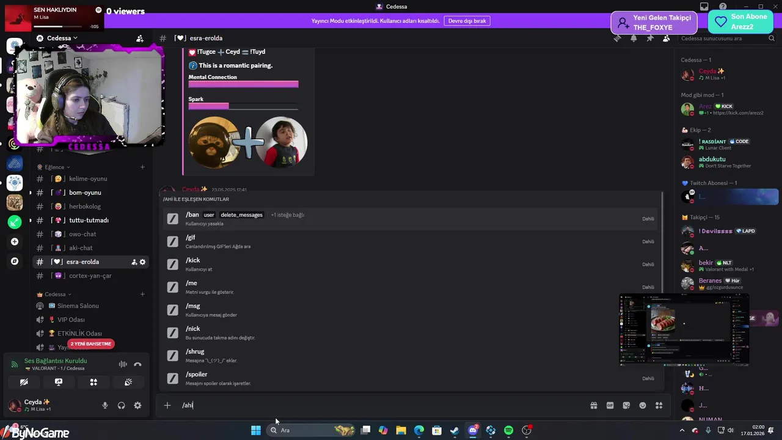Choose the /shrug command
Screen dimensions: 782x440
click(411, 355)
